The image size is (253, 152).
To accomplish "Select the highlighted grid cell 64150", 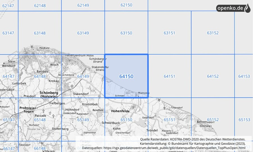I will (x=126, y=76).
